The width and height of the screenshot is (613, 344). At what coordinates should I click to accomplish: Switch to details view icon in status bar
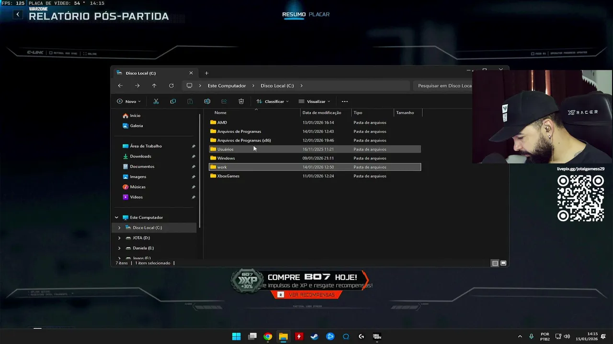495,263
